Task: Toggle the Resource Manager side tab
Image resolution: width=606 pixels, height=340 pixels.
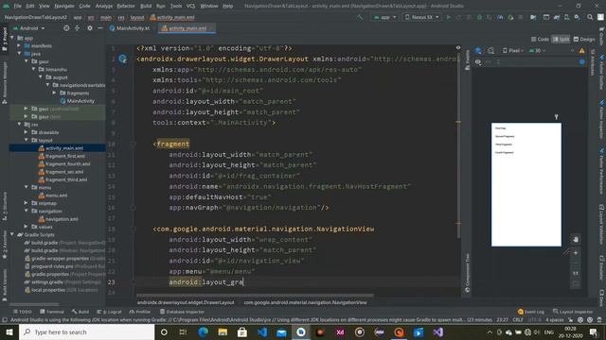Action: [x=5, y=83]
